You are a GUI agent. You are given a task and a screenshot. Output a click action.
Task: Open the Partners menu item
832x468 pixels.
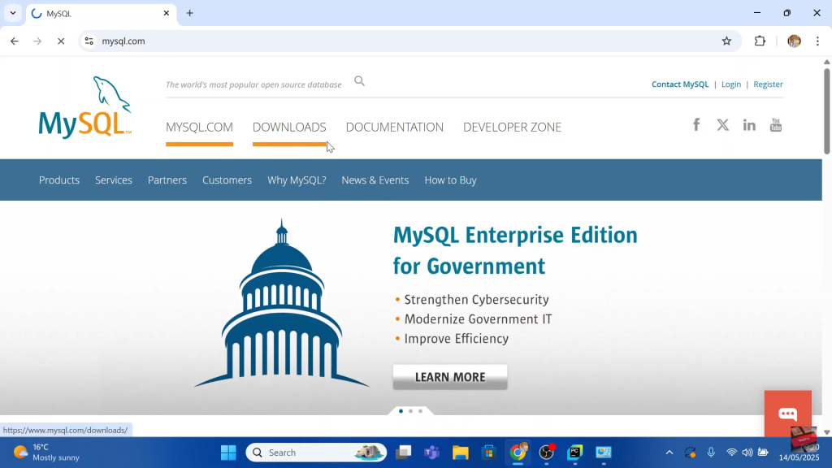pyautogui.click(x=167, y=180)
